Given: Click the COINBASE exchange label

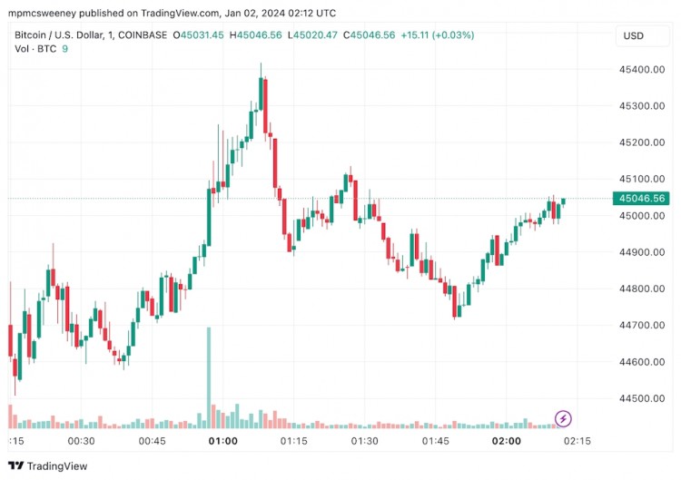Looking at the screenshot, I should tap(143, 35).
